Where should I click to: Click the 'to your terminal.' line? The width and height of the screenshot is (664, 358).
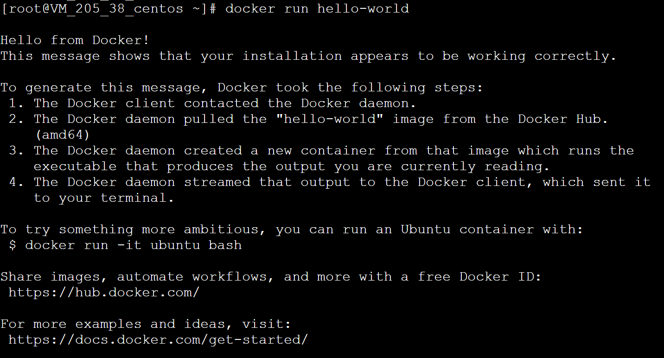(104, 198)
